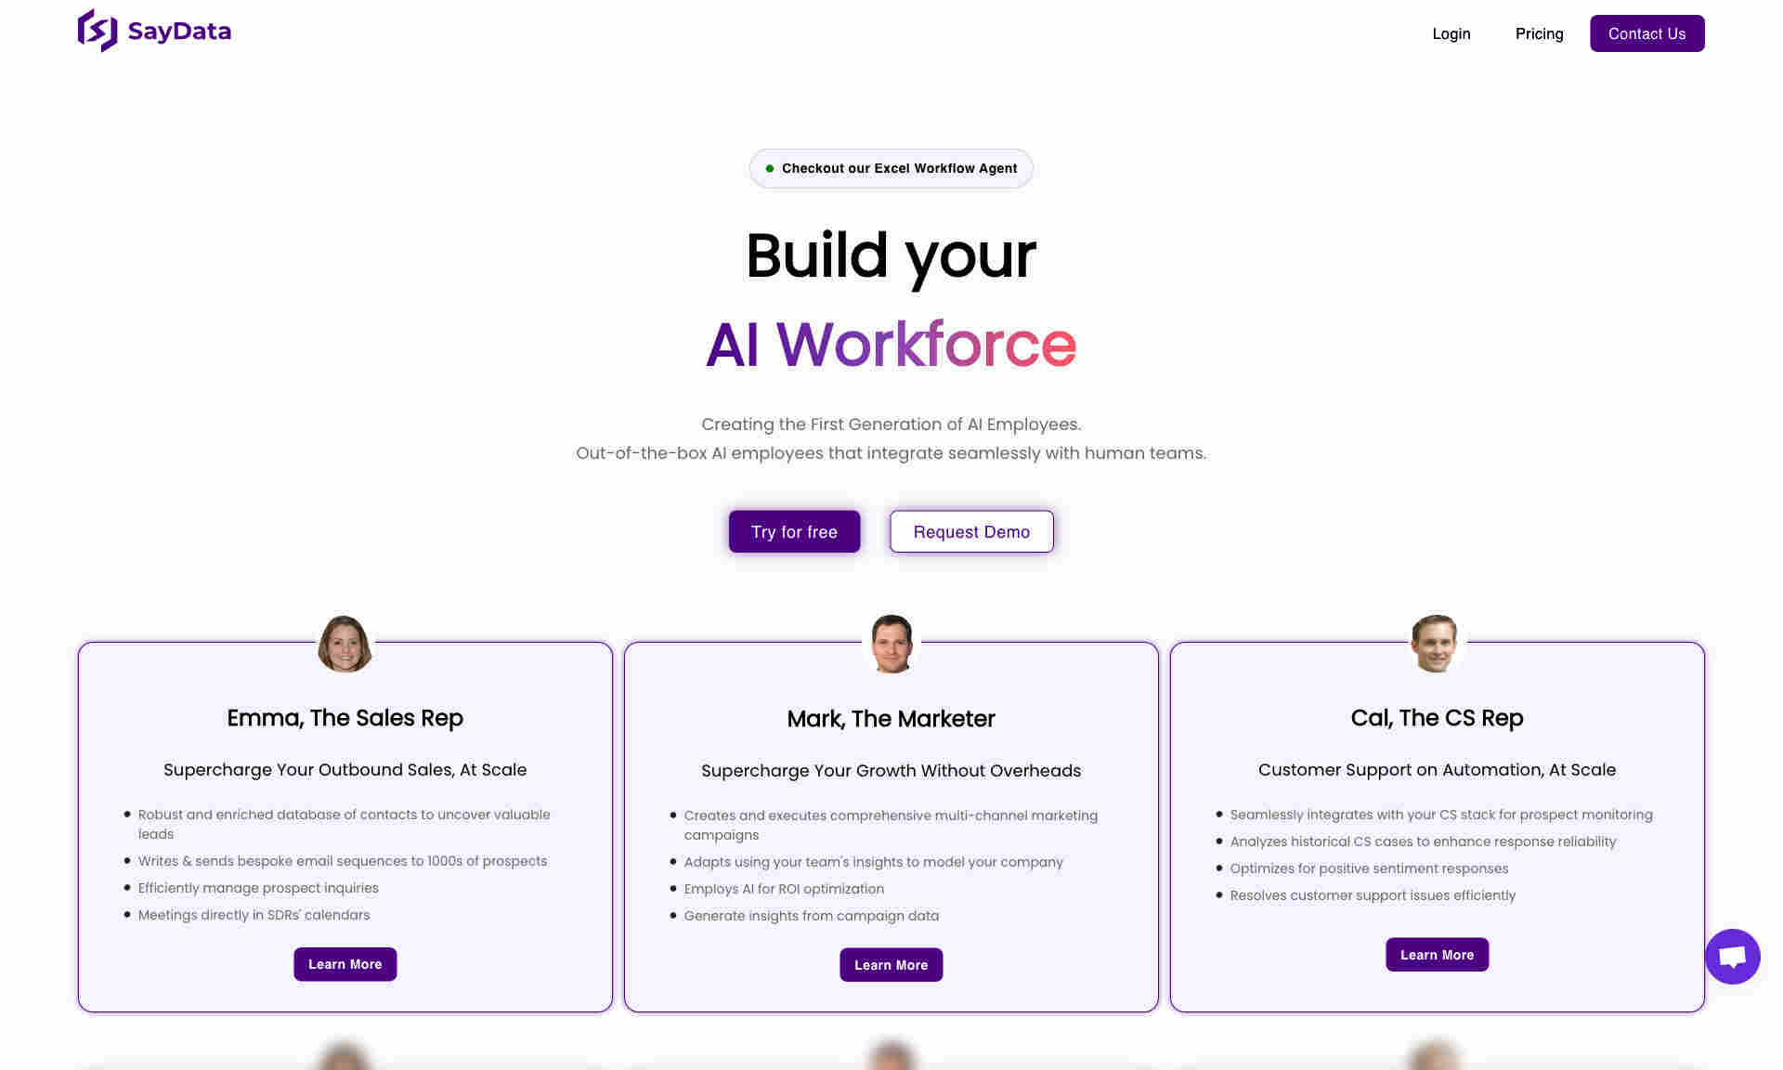The image size is (1783, 1070).
Task: Expand the Checkout Excel Workflow Agent
Action: coord(891,167)
